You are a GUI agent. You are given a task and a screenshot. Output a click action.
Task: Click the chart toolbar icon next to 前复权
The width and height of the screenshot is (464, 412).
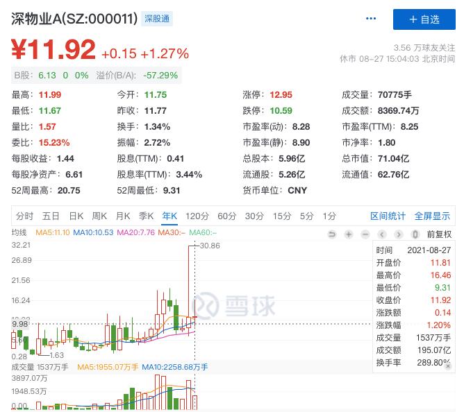pos(415,234)
